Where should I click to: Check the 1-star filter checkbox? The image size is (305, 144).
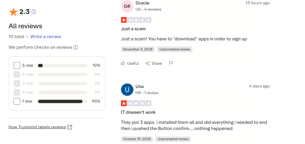point(17,101)
